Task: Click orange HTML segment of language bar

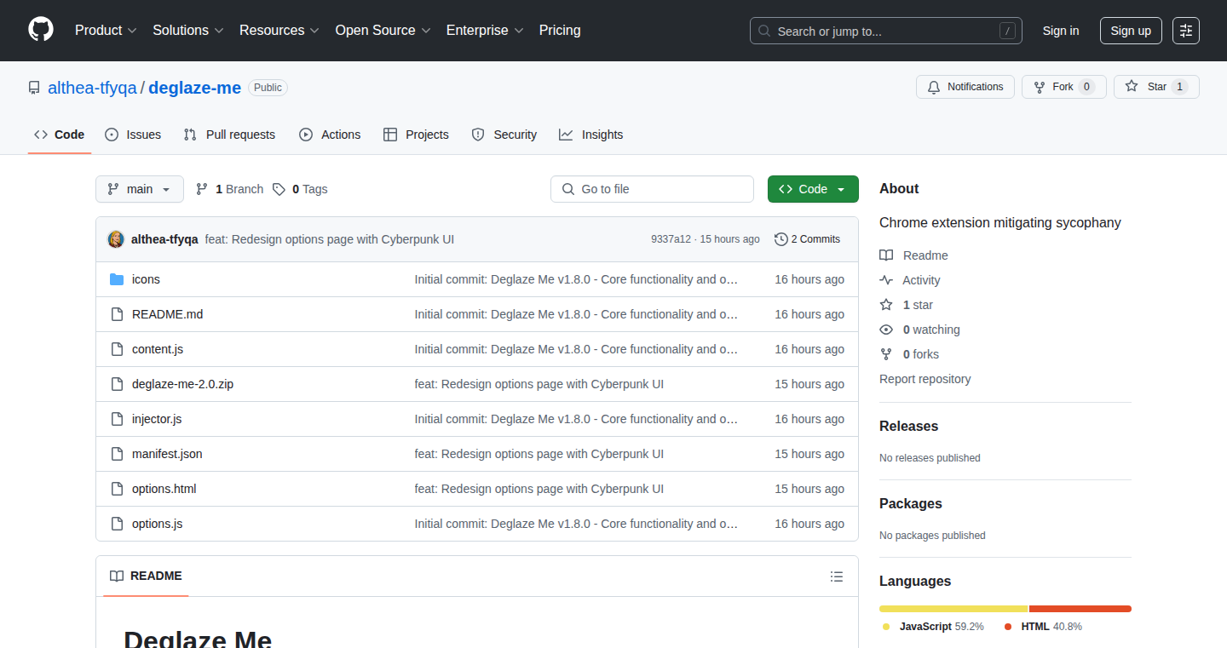Action: (1080, 609)
